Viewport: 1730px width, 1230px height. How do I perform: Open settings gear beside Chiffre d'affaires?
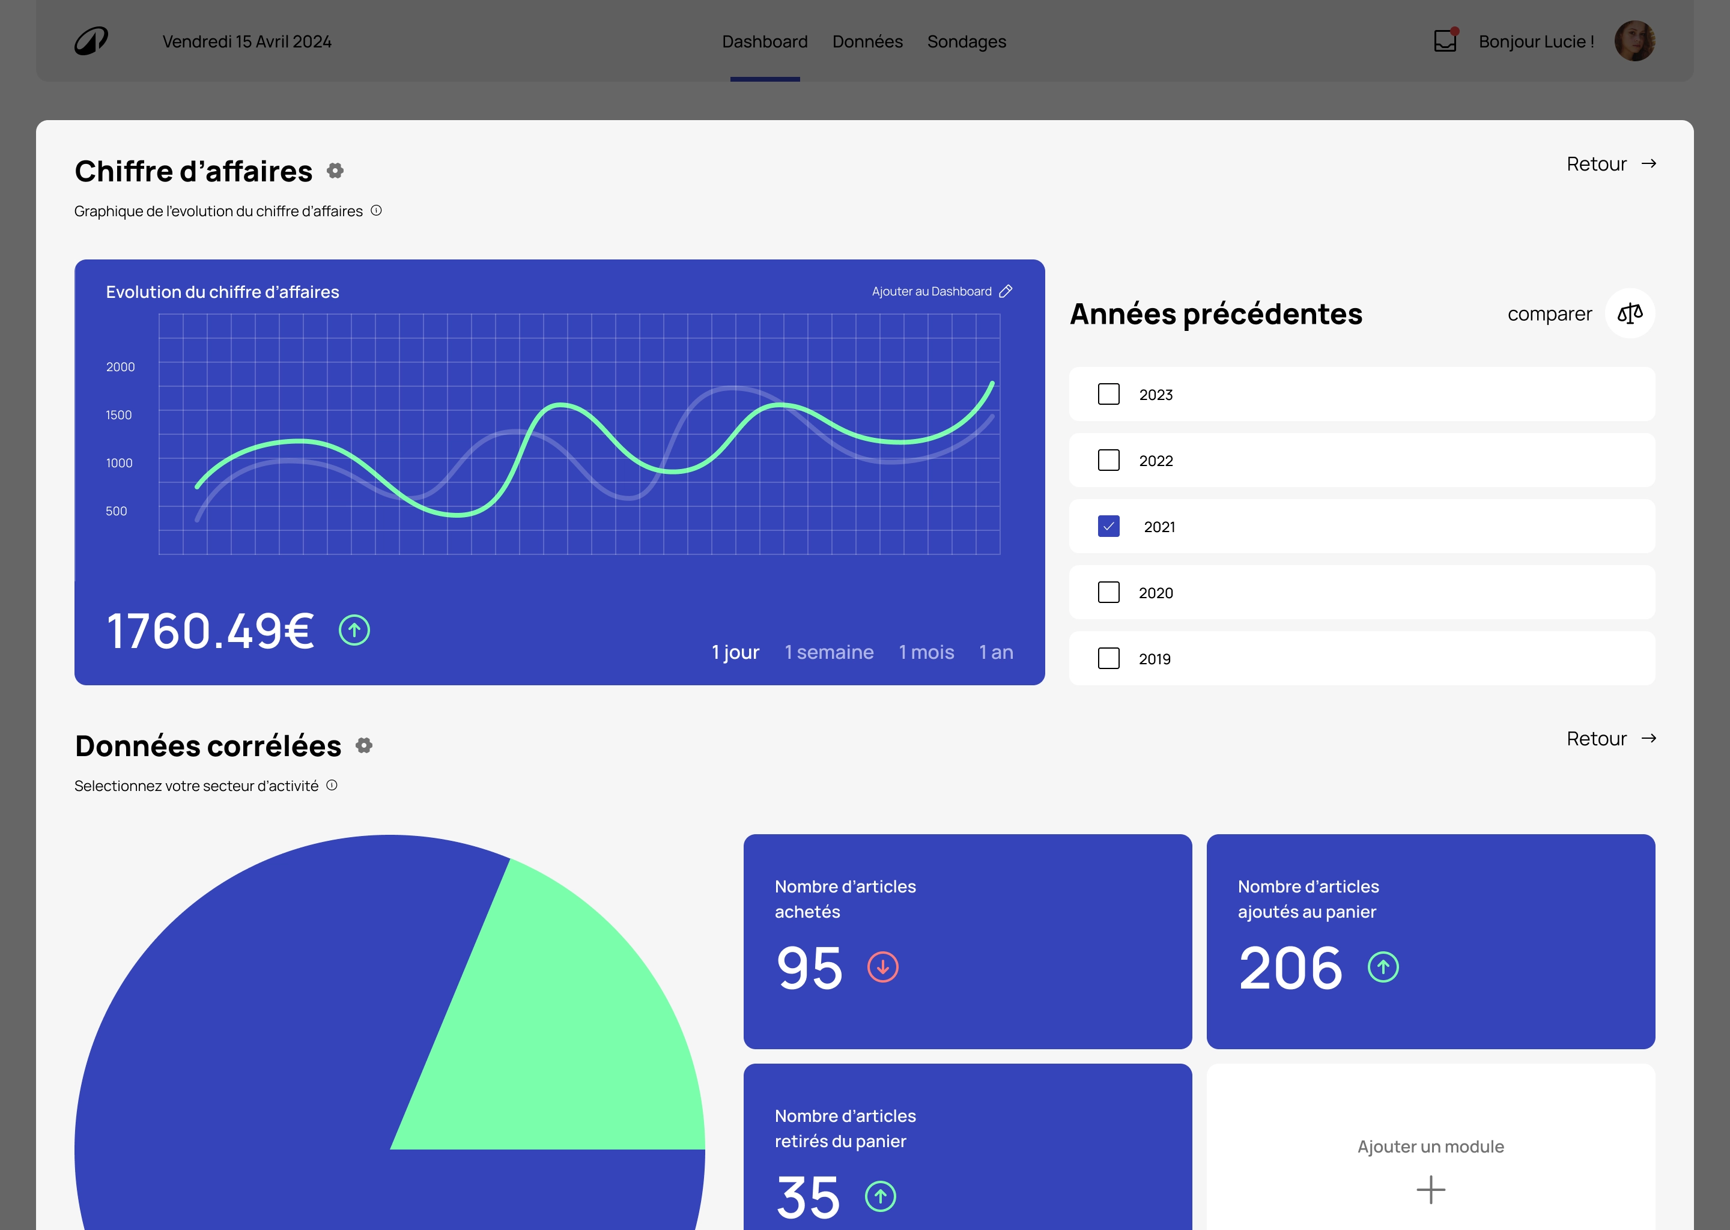tap(335, 171)
